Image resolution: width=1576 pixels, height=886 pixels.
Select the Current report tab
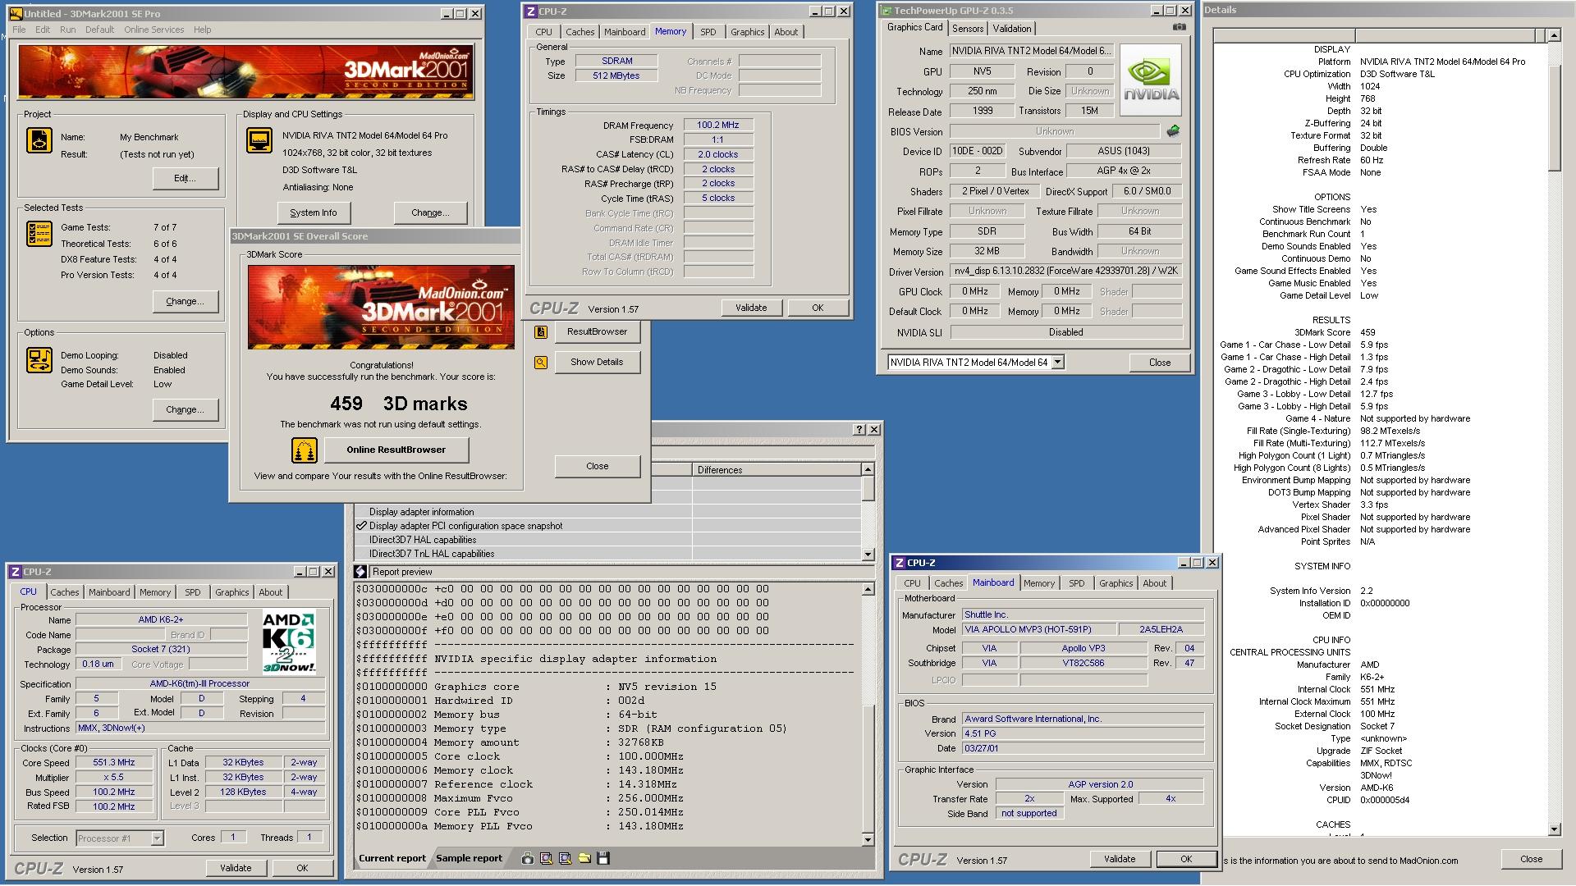click(392, 858)
